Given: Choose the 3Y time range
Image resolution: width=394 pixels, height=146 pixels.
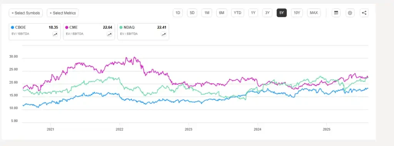Looking at the screenshot, I should pos(267,13).
